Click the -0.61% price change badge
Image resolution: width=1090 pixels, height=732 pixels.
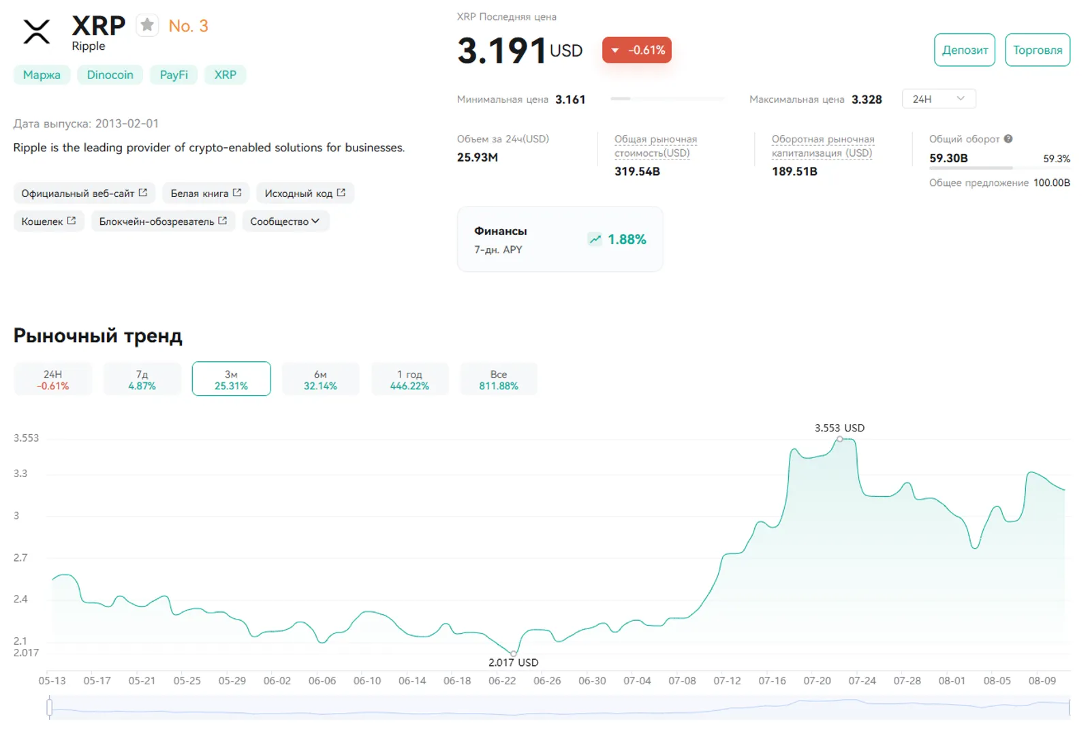click(637, 50)
